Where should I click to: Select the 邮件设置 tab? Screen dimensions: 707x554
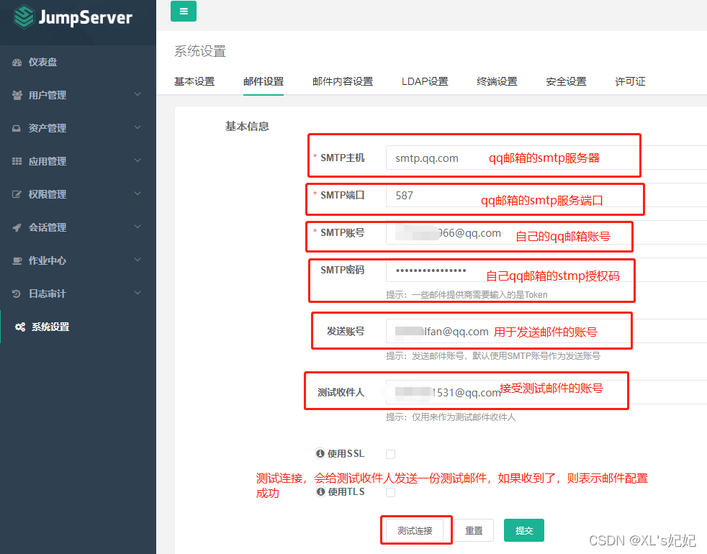pyautogui.click(x=264, y=81)
